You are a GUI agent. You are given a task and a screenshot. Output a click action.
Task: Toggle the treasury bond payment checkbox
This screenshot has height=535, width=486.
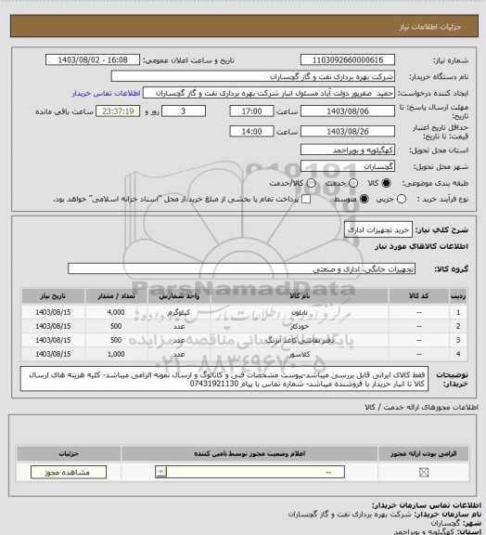point(306,199)
